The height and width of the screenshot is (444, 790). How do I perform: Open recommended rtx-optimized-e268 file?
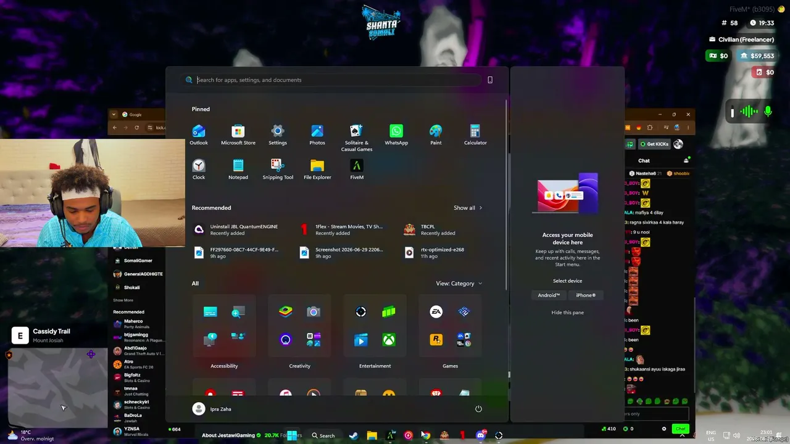[434, 253]
